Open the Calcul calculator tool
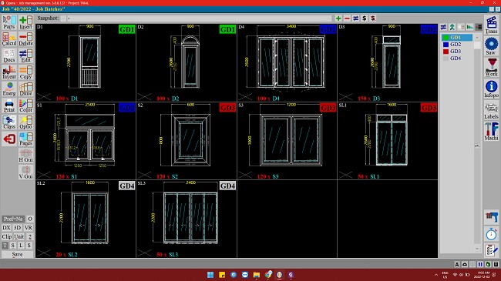 [9, 39]
